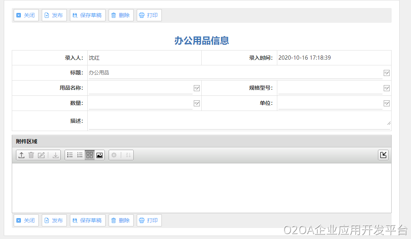Select the grid icon view for attachments
Screen dimensions: 411x239
(x=90, y=155)
